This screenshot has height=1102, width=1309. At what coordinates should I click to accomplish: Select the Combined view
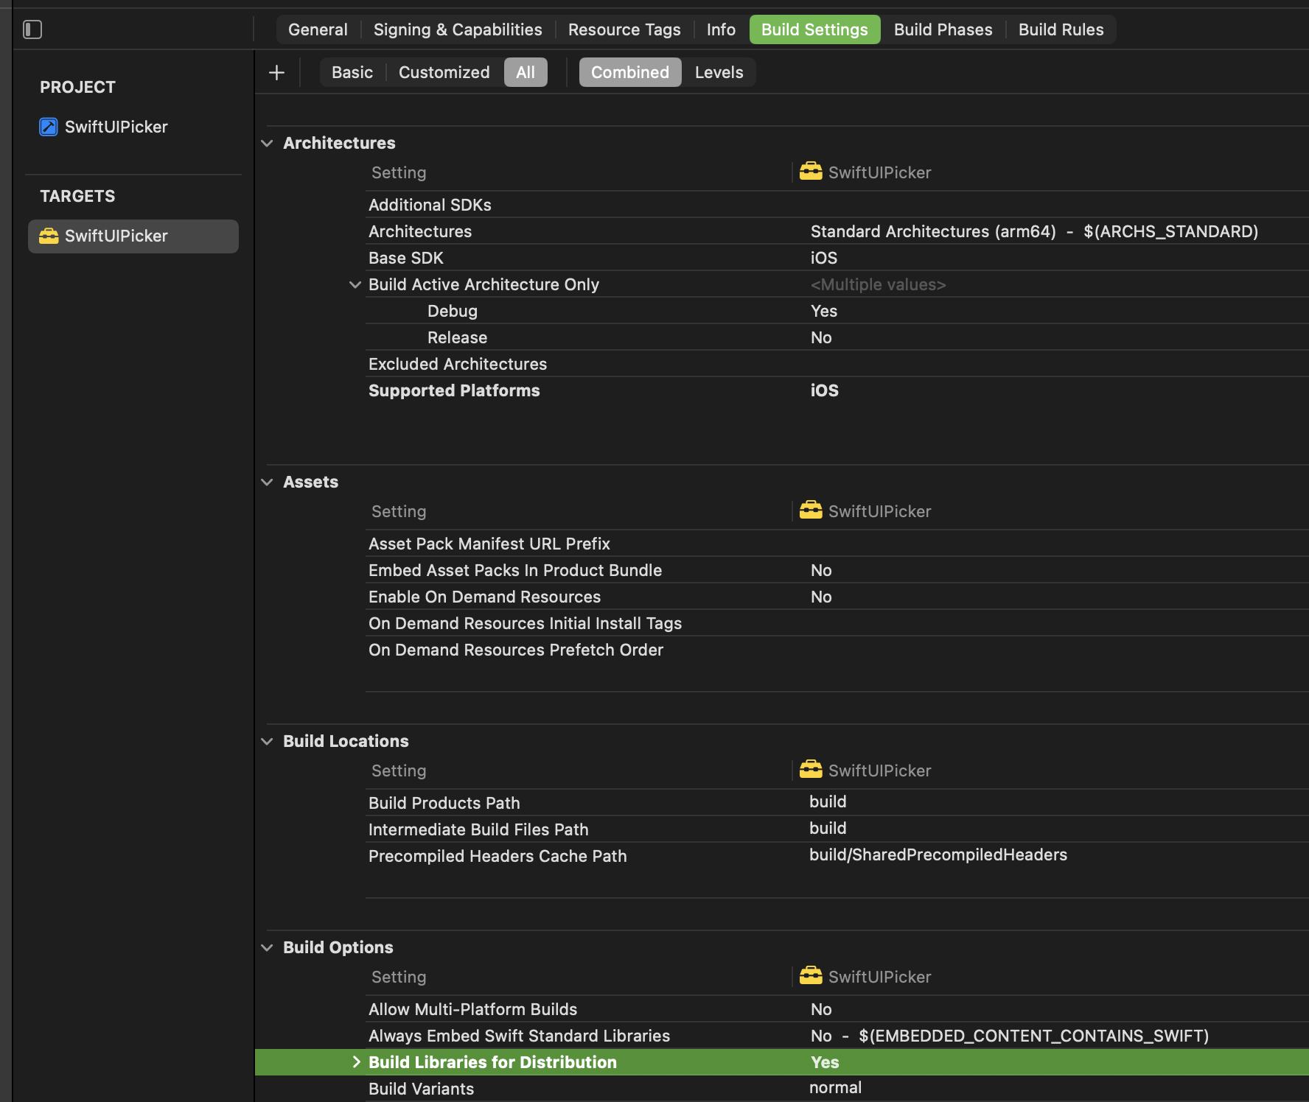click(x=630, y=72)
